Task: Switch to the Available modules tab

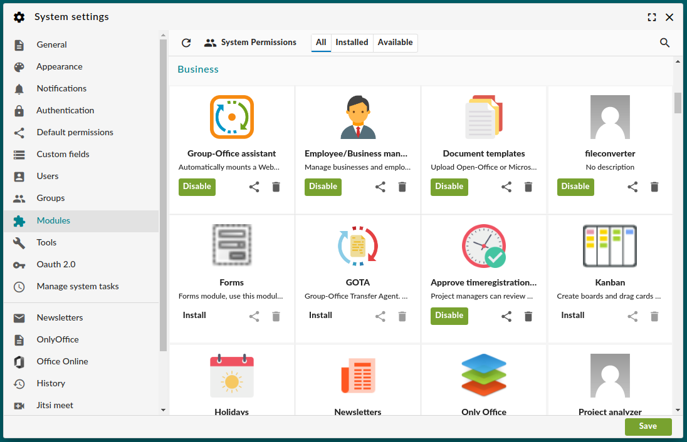Action: (395, 43)
